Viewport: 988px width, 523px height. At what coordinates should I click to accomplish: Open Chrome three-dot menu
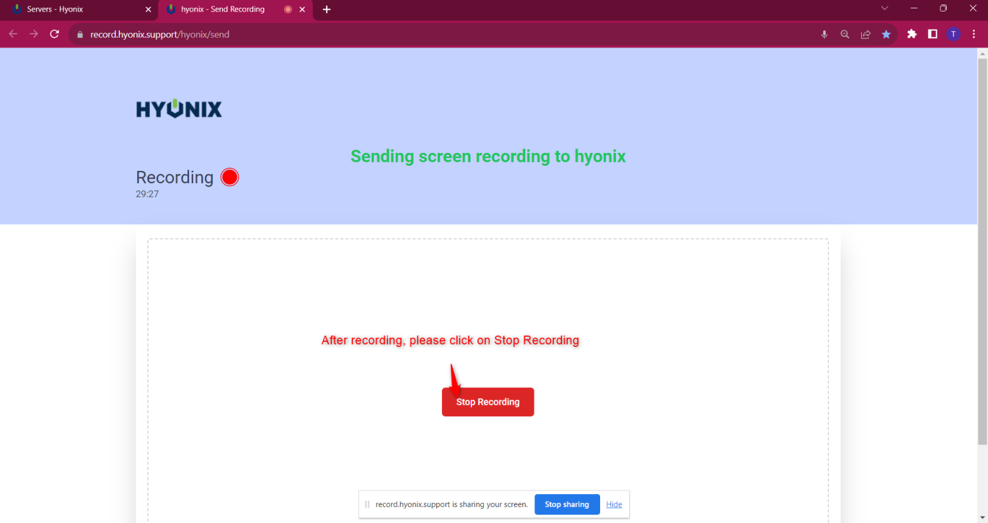(x=974, y=35)
